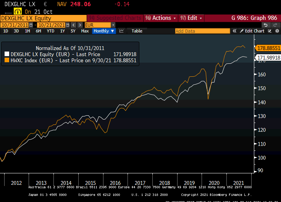Select the DEXGLHC LX Equity legend entry text
Viewport: 281px width, 202px height.
[55, 54]
